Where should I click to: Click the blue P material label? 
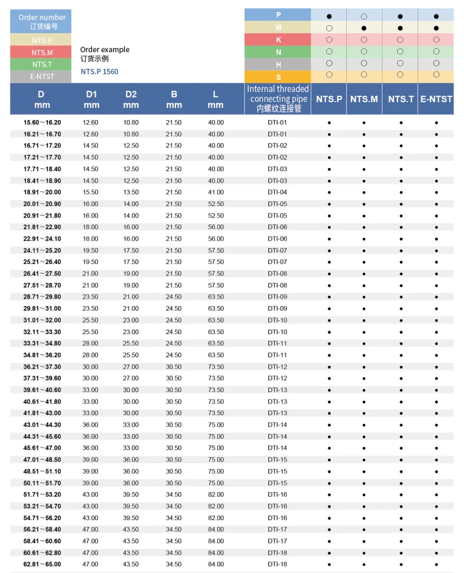click(277, 14)
